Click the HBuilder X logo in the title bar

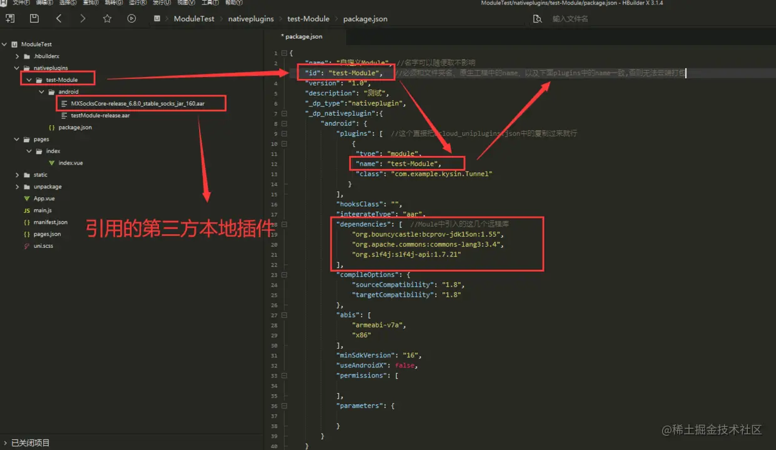pyautogui.click(x=4, y=3)
